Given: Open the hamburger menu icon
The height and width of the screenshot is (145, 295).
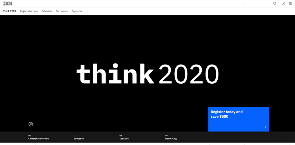Looking at the screenshot, I should coord(290,4).
